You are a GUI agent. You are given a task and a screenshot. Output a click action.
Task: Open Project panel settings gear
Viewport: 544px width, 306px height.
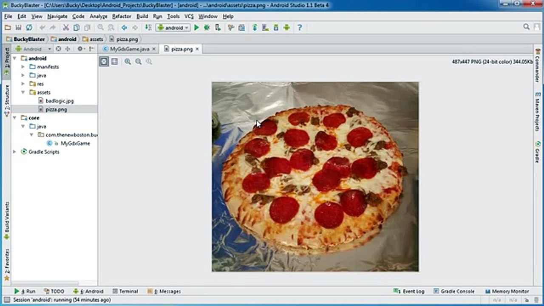click(80, 49)
